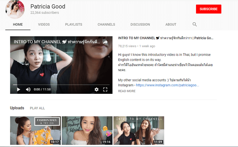Click Play All for uploads

[37, 108]
